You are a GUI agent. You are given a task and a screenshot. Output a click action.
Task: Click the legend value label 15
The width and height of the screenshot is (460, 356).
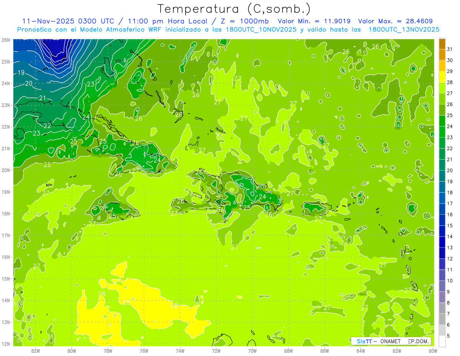pyautogui.click(x=450, y=225)
